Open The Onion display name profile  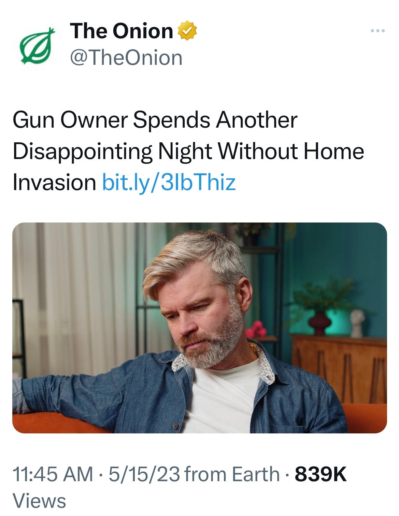coord(122,31)
